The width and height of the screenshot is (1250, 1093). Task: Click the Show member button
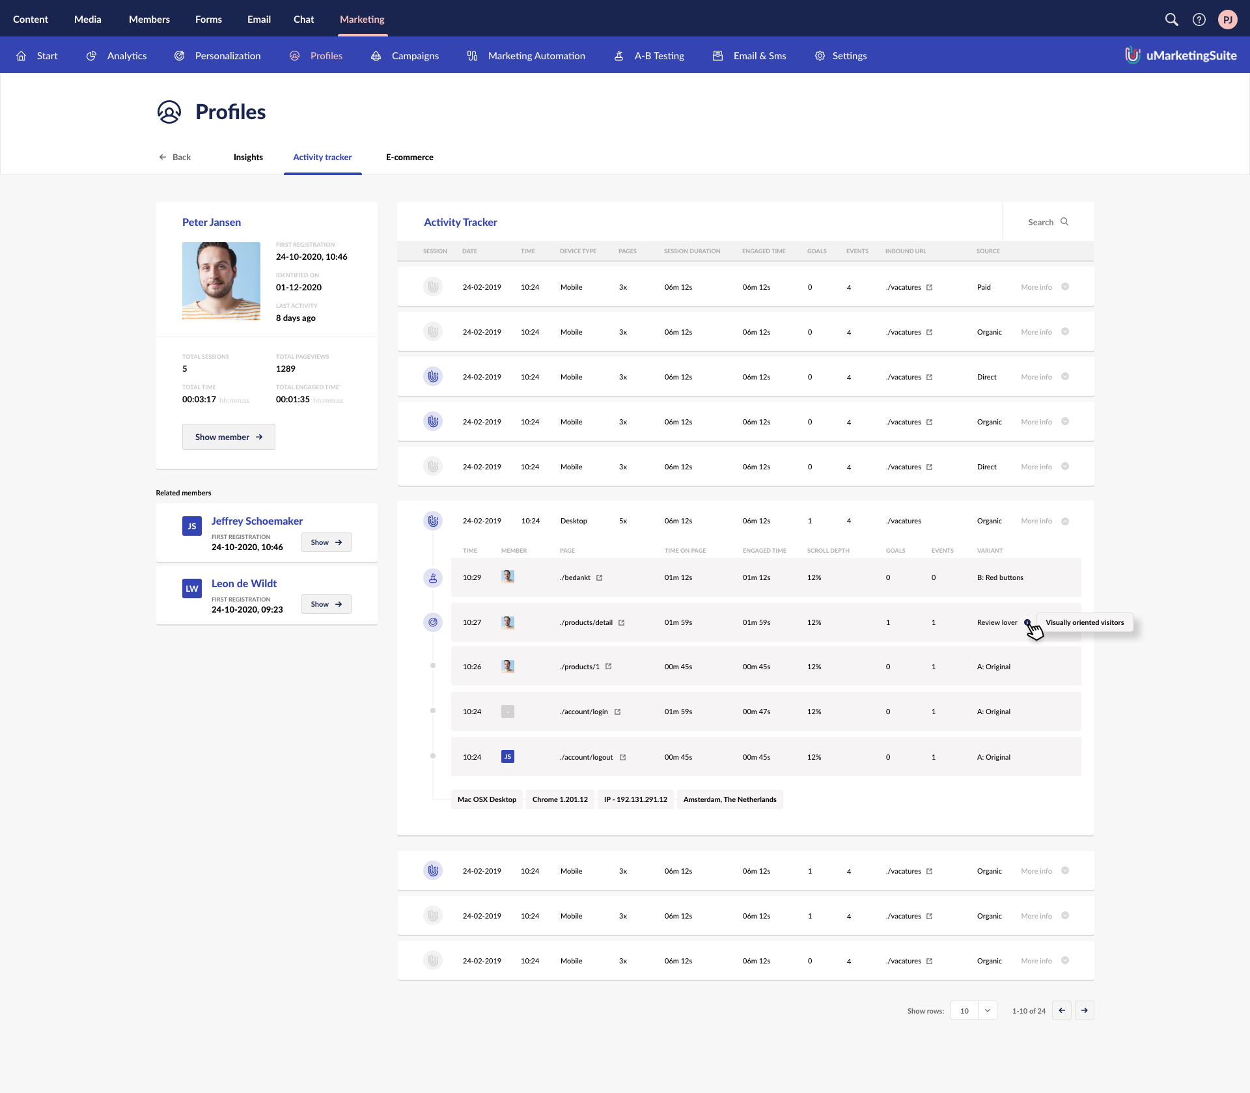click(229, 437)
